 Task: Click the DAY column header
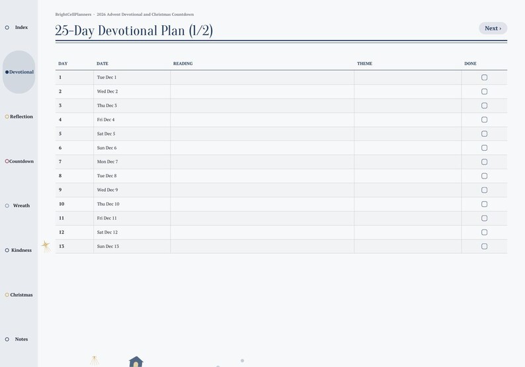coord(63,63)
